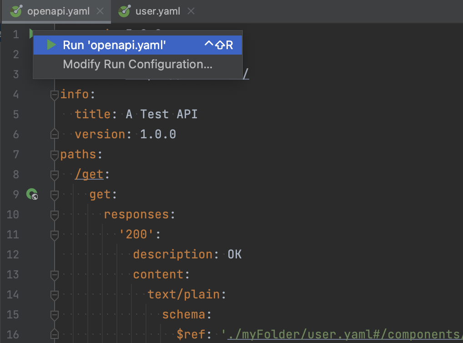Click the 'schema' key
The height and width of the screenshot is (343, 463).
coord(184,314)
